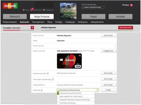
Task: Click Złóż wniosek for Powiadomienia SMS
Action: [108, 73]
